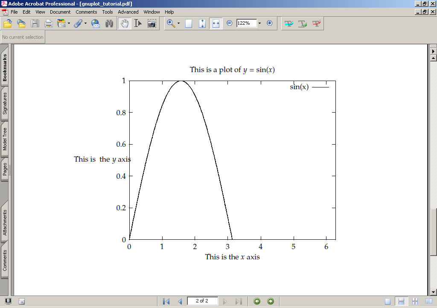Open the Help menu

169,12
